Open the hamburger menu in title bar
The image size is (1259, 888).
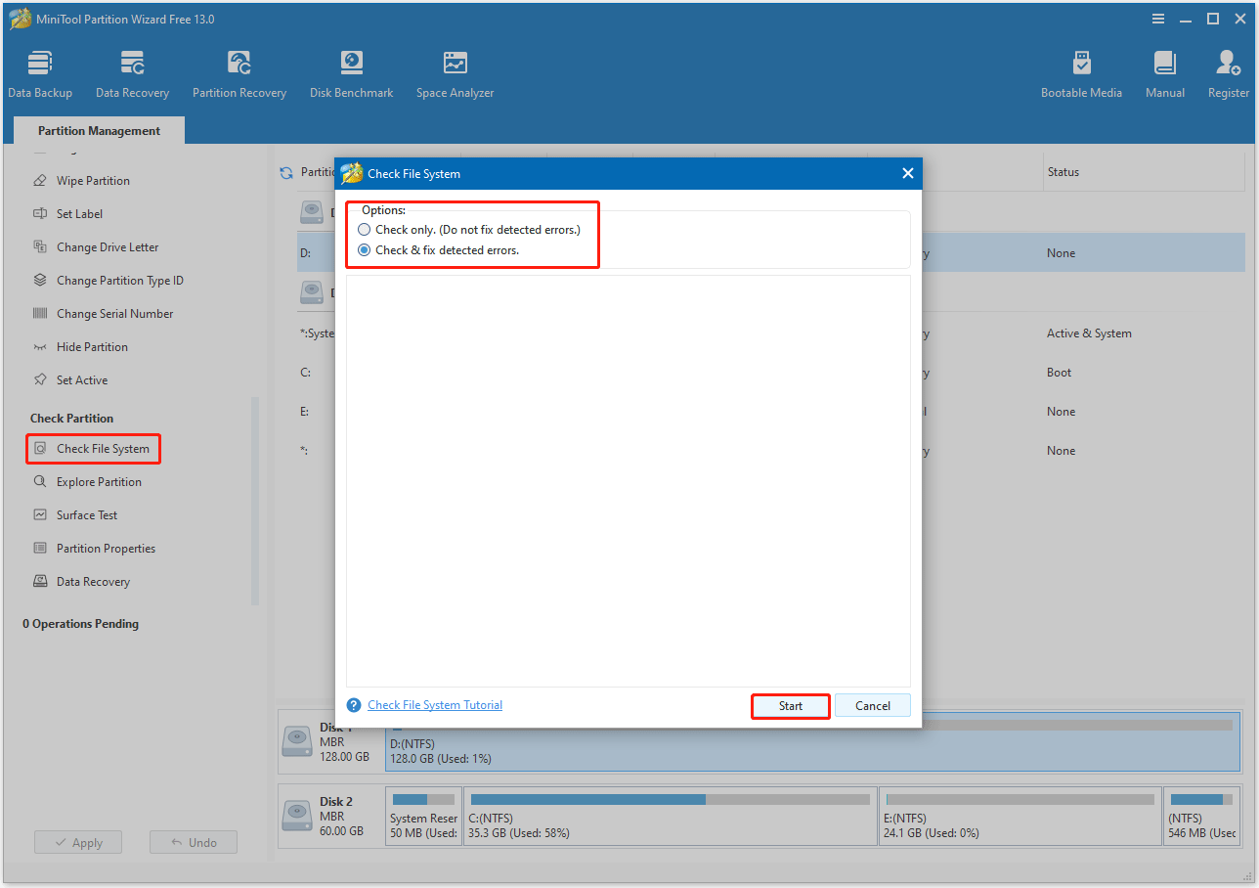click(x=1158, y=19)
